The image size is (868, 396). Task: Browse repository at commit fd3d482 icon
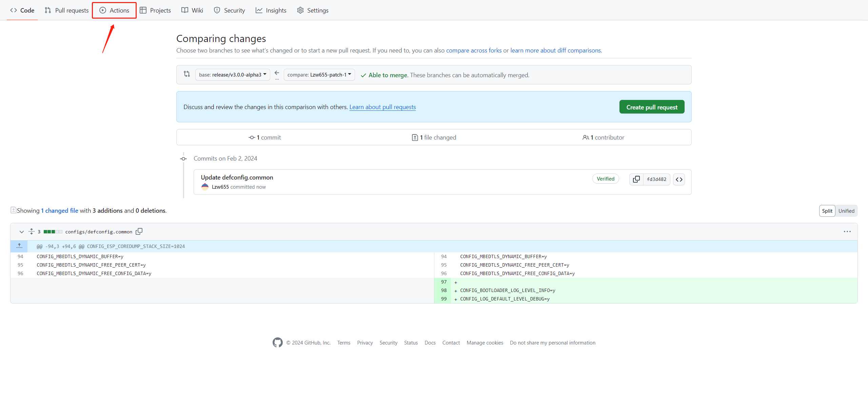[679, 179]
